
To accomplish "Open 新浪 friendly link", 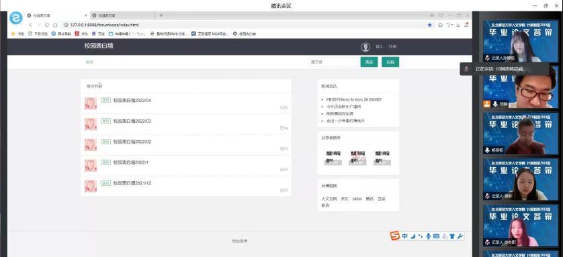I will [325, 205].
